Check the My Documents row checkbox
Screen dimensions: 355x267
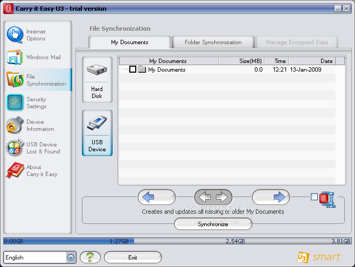point(133,69)
